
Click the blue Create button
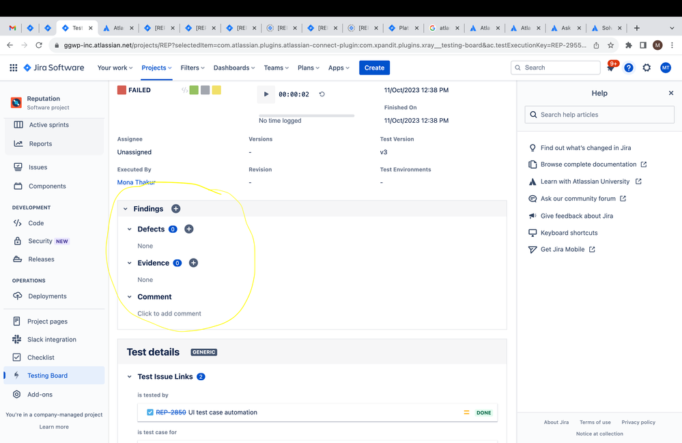pos(375,68)
